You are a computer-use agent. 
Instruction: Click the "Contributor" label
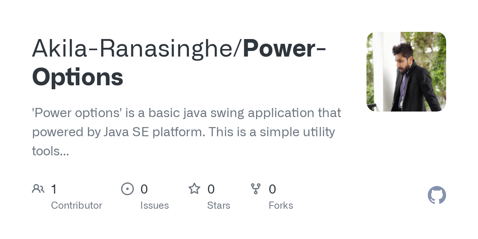(x=76, y=206)
